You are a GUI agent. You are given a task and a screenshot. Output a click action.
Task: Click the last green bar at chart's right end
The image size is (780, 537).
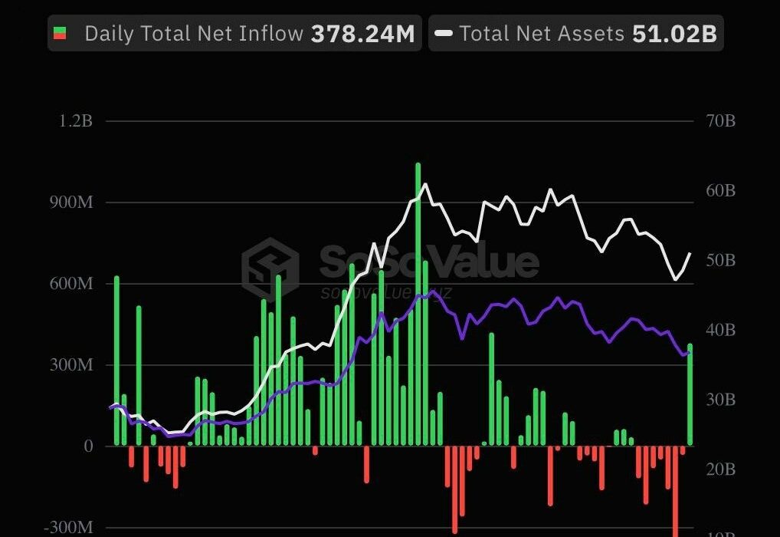[x=690, y=394]
